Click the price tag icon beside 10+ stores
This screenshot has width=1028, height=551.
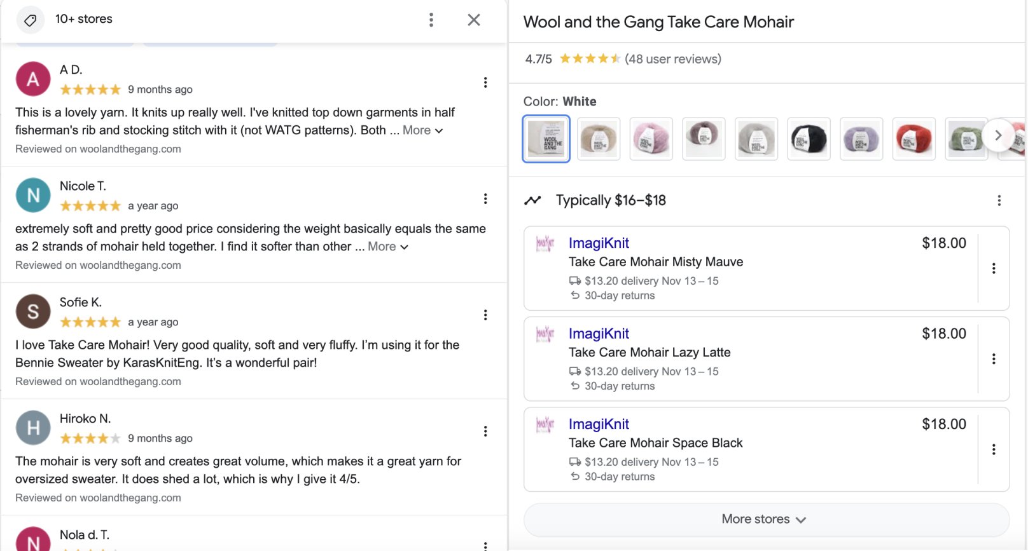(30, 20)
